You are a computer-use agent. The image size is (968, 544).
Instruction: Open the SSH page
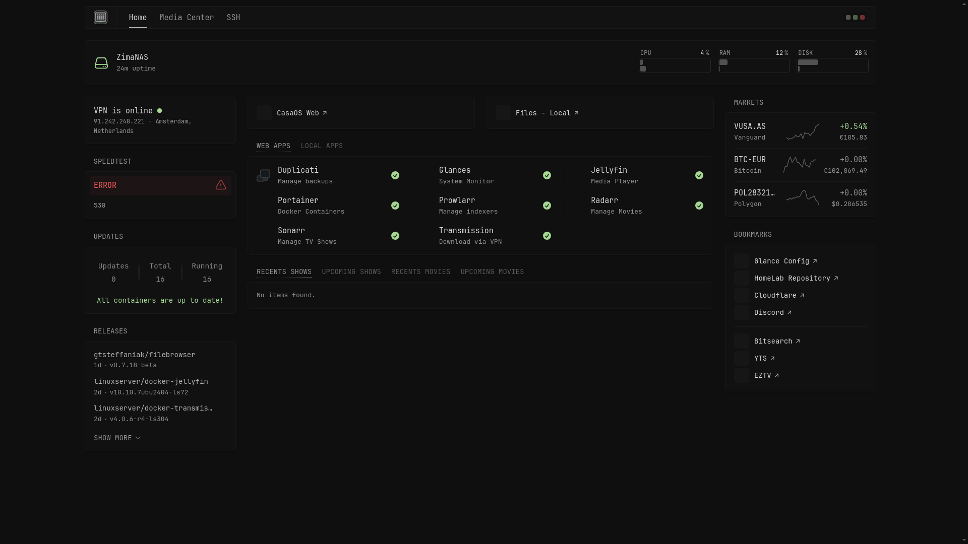point(233,18)
